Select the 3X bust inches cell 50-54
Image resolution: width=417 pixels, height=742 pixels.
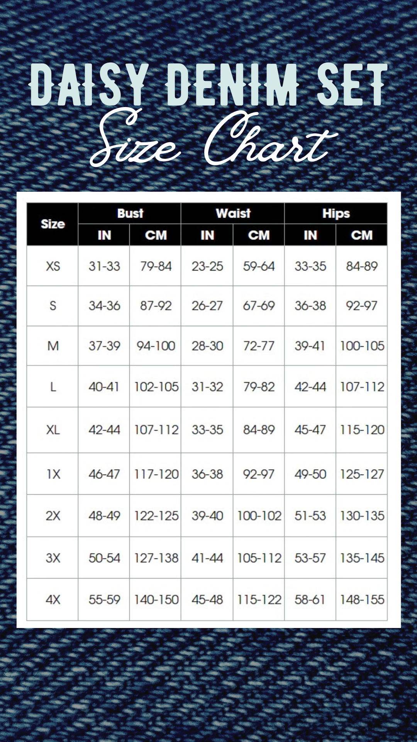(104, 558)
